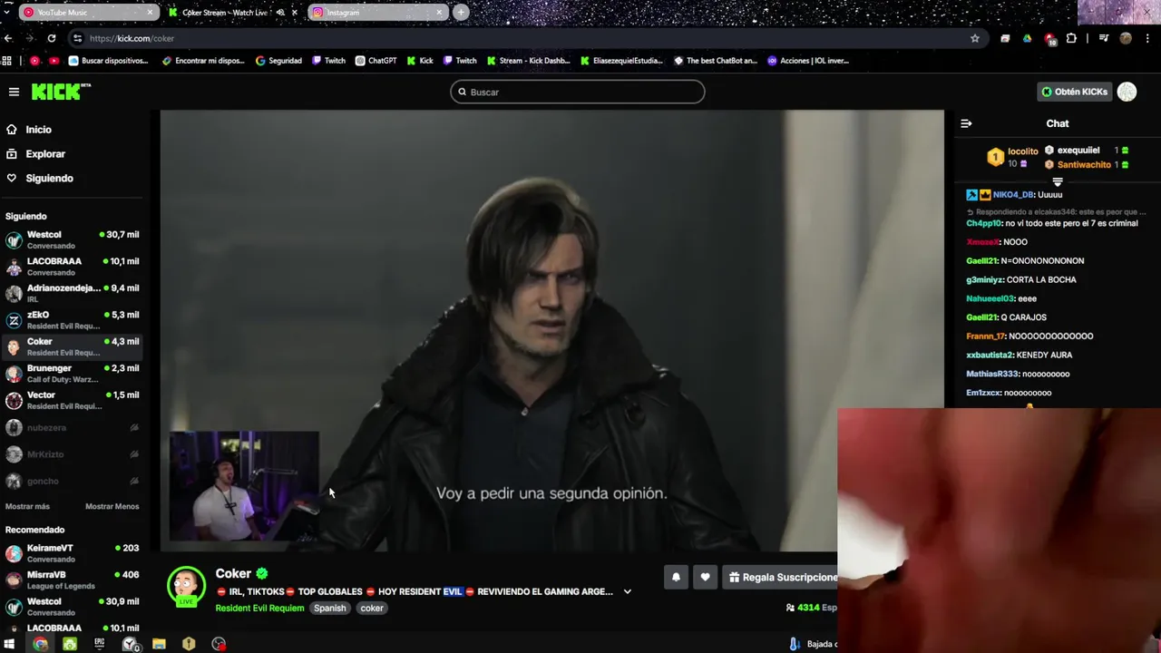This screenshot has width=1161, height=653.
Task: Open recommended MisrraVB channel
Action: 73,580
